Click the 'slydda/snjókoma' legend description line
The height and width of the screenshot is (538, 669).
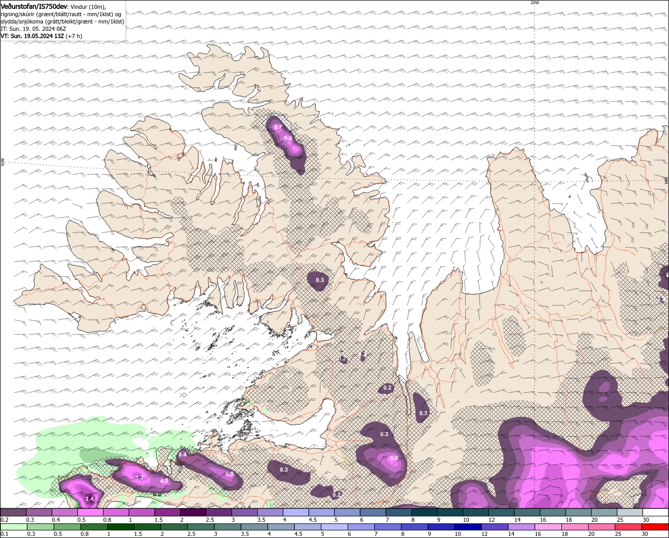click(x=63, y=21)
